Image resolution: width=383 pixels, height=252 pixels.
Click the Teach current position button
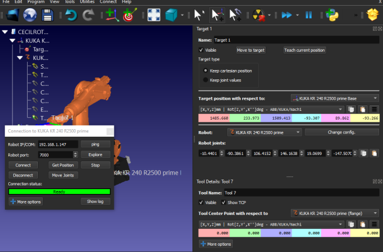[x=305, y=50]
